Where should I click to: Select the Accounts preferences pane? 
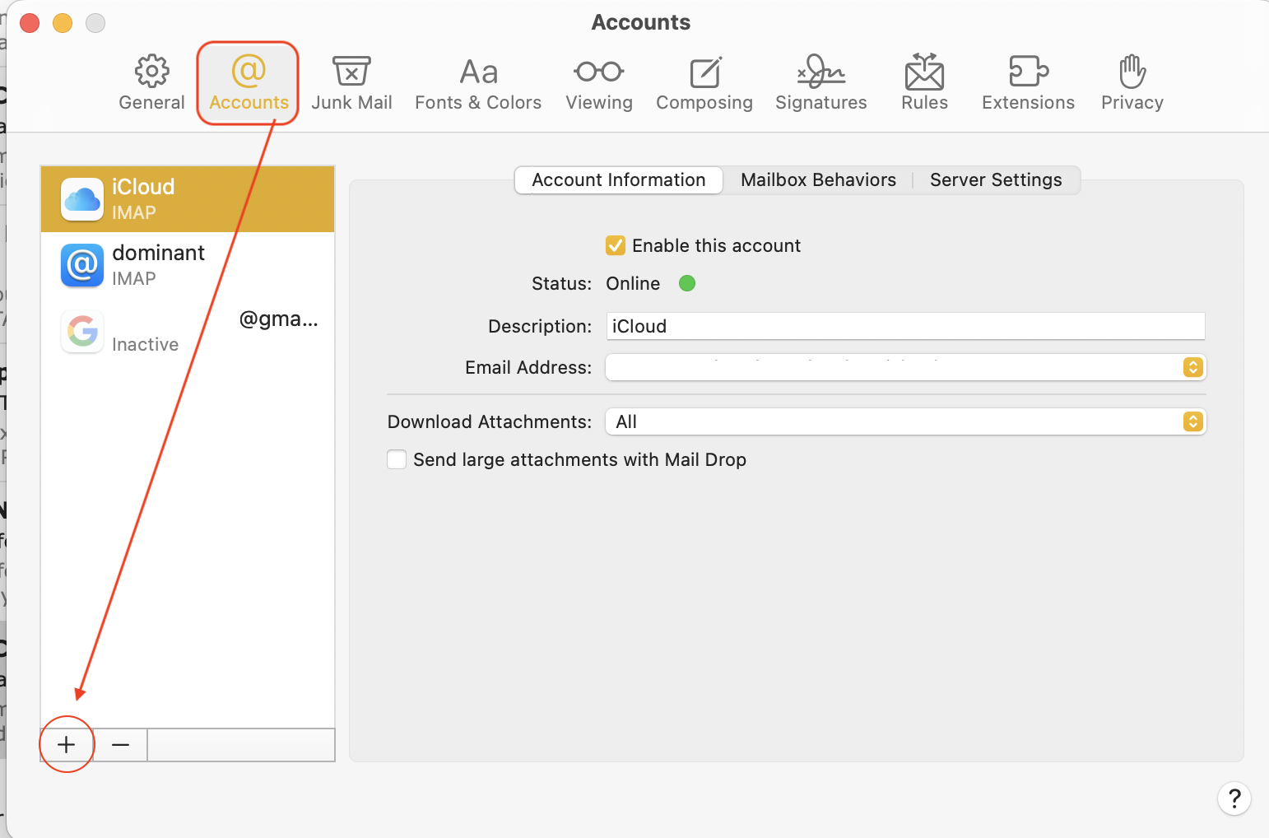pyautogui.click(x=249, y=82)
